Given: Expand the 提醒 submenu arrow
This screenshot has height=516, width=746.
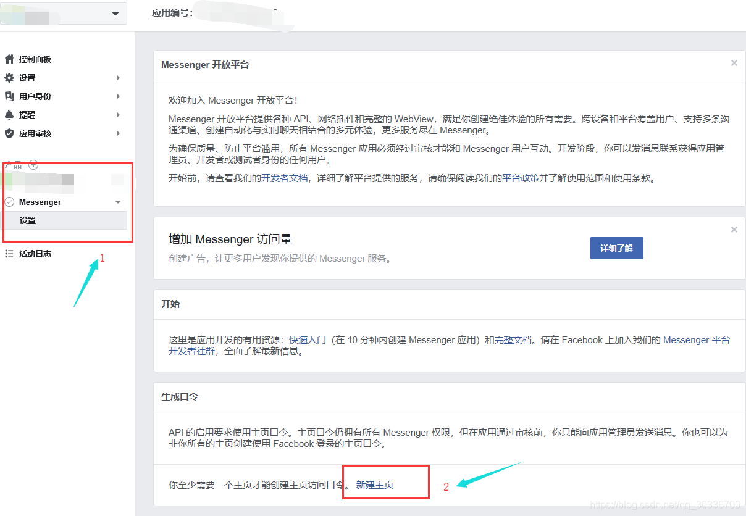Looking at the screenshot, I should click(118, 115).
